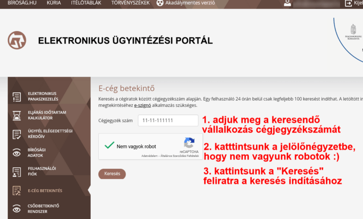Open the Felhasználói Fiók profile icon
The image size is (363, 219).
click(17, 172)
